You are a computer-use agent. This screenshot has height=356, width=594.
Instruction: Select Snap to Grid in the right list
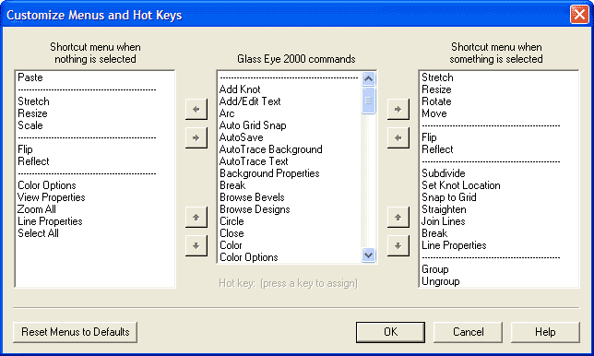pyautogui.click(x=449, y=197)
